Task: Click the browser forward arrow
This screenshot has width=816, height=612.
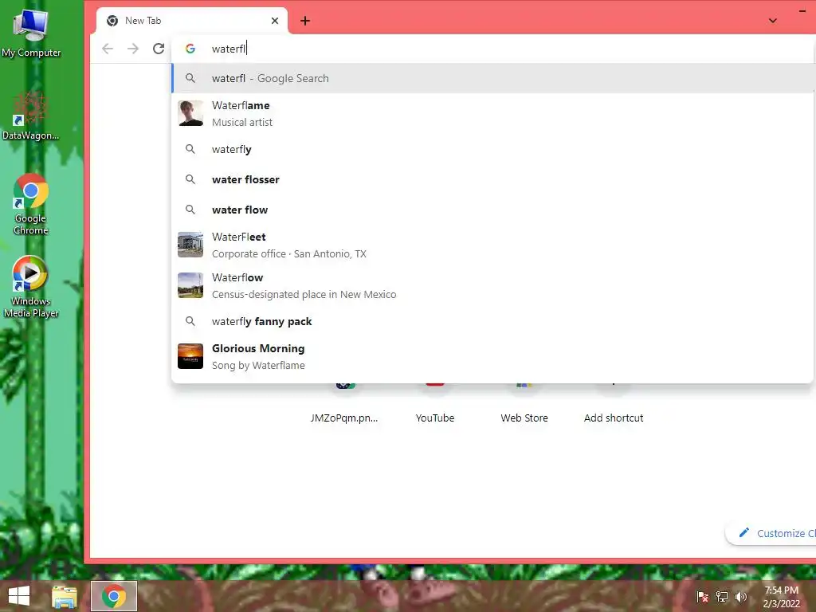Action: pos(133,49)
